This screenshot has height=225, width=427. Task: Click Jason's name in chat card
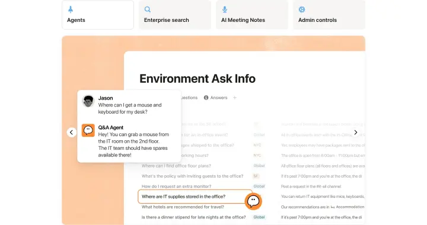pyautogui.click(x=106, y=98)
